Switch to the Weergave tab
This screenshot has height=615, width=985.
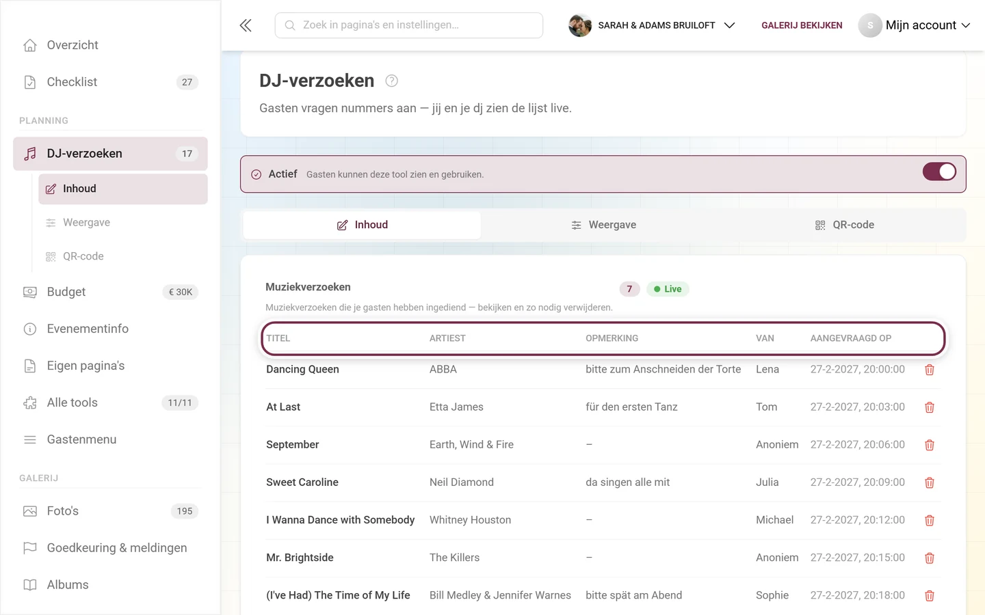point(603,225)
